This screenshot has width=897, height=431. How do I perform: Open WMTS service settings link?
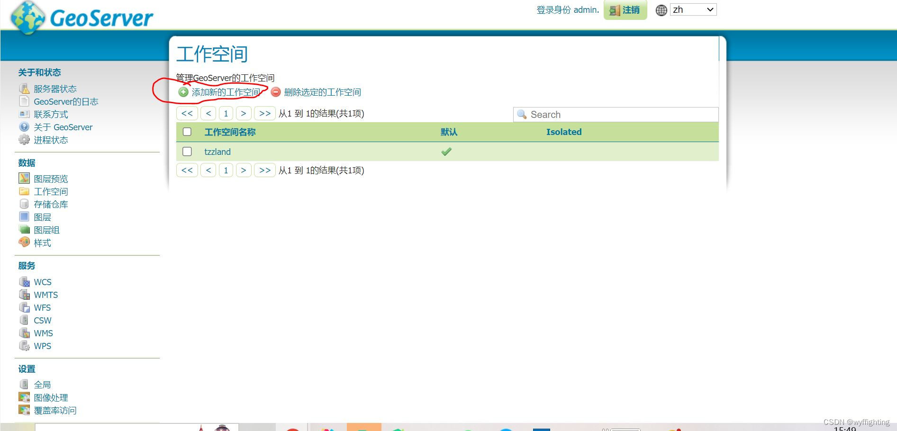(45, 295)
